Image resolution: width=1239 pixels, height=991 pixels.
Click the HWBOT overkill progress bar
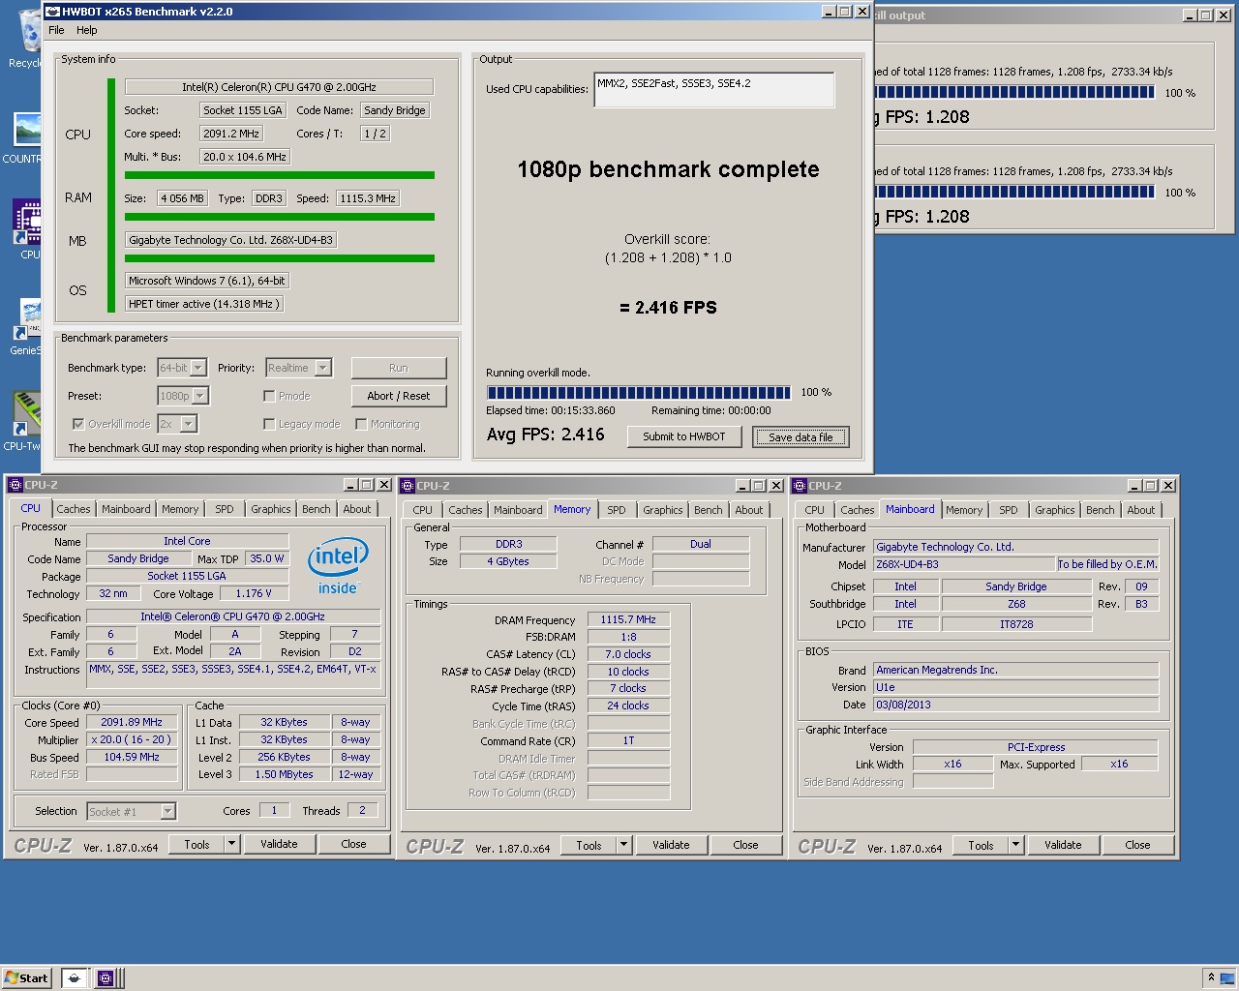coord(639,393)
